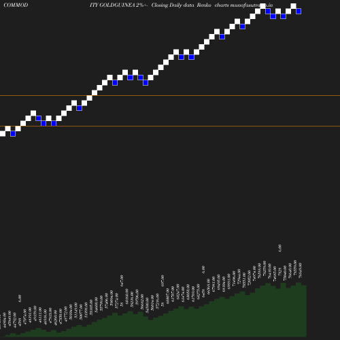Click the lower orange horizontal level line

(170, 126)
